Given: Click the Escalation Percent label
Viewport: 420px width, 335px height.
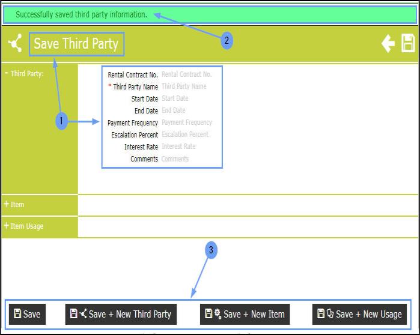Looking at the screenshot, I should (135, 135).
